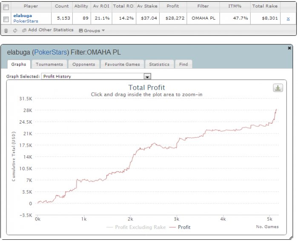
Task: Sort by the Total ROI column
Action: (124, 6)
